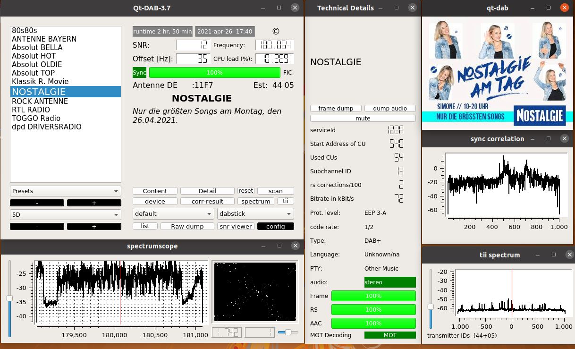575x349 pixels.
Task: Open the snr viewer
Action: [x=236, y=226]
